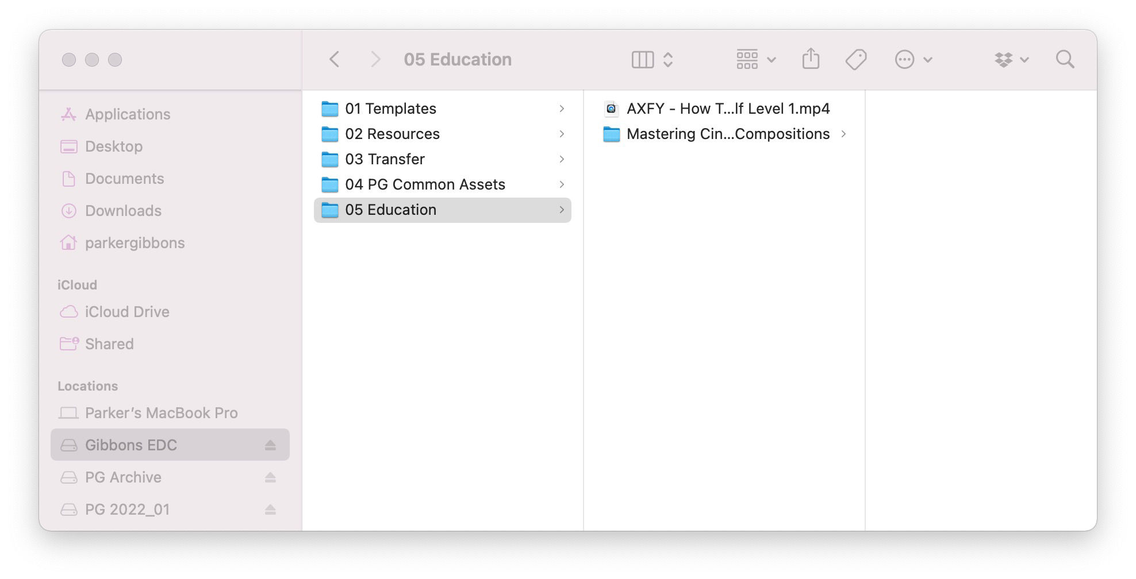Expand the Dropbox dropdown arrow
The width and height of the screenshot is (1136, 579).
tap(1024, 60)
